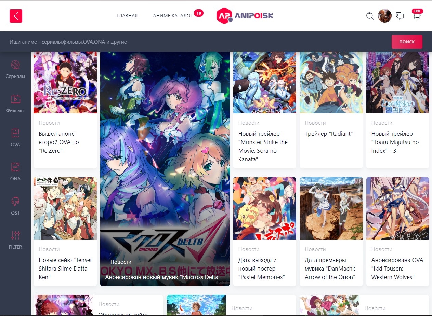Open Monster Strike poster thumbnail
The height and width of the screenshot is (316, 432).
click(x=265, y=82)
